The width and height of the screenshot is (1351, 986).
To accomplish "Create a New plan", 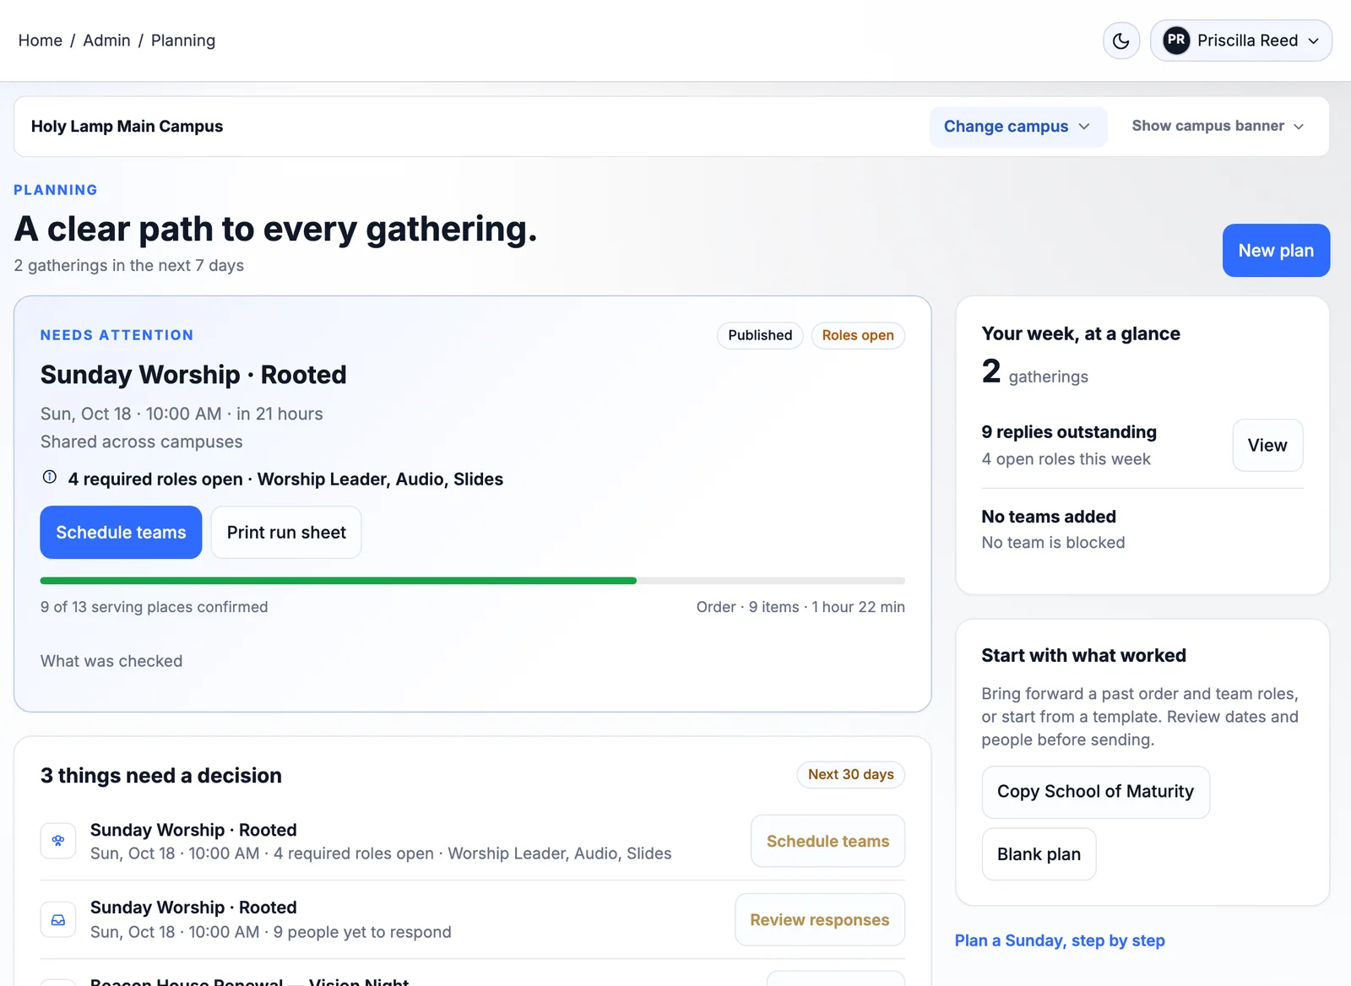I will [1276, 251].
